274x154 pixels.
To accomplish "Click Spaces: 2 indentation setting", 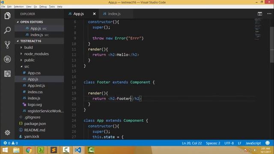I will [213, 143].
